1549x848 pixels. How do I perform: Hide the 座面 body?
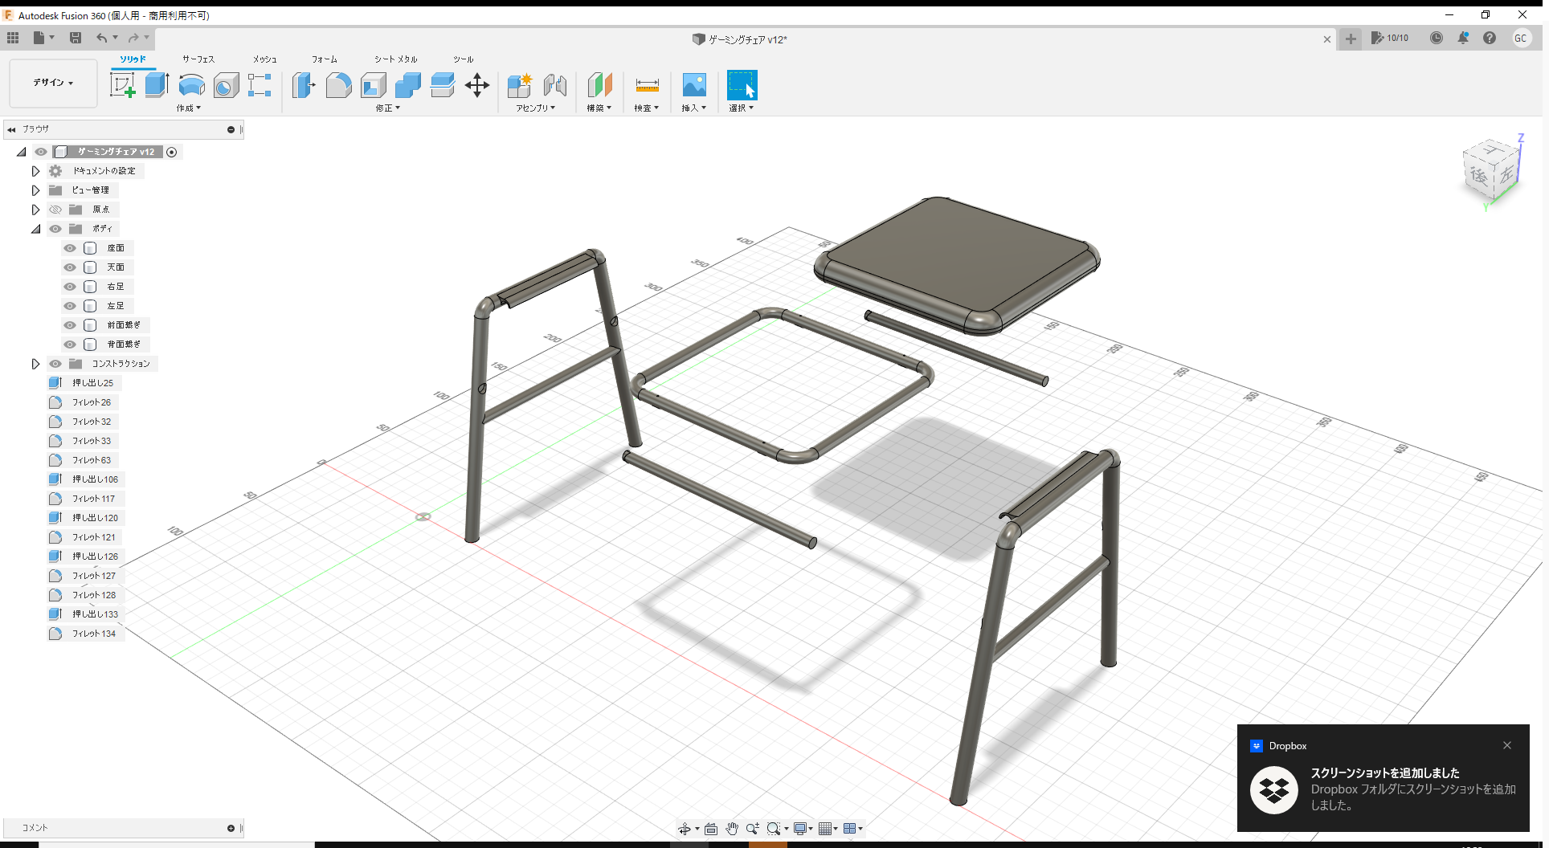pos(70,248)
